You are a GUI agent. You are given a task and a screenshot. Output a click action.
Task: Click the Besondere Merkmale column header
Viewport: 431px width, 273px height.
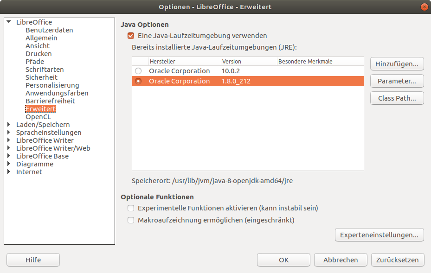point(321,62)
